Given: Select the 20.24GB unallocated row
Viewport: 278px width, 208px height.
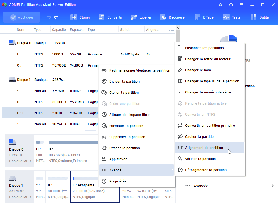Looking at the screenshot, I should tap(50, 124).
